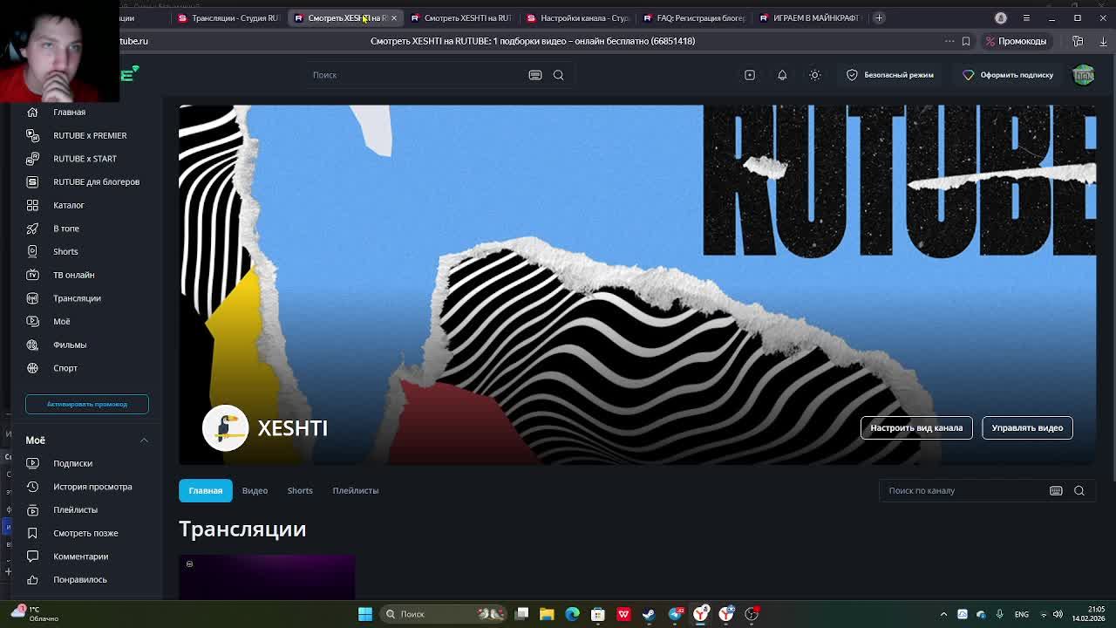Open Windows Start menu
Screen dimensions: 1116x628
click(365, 614)
